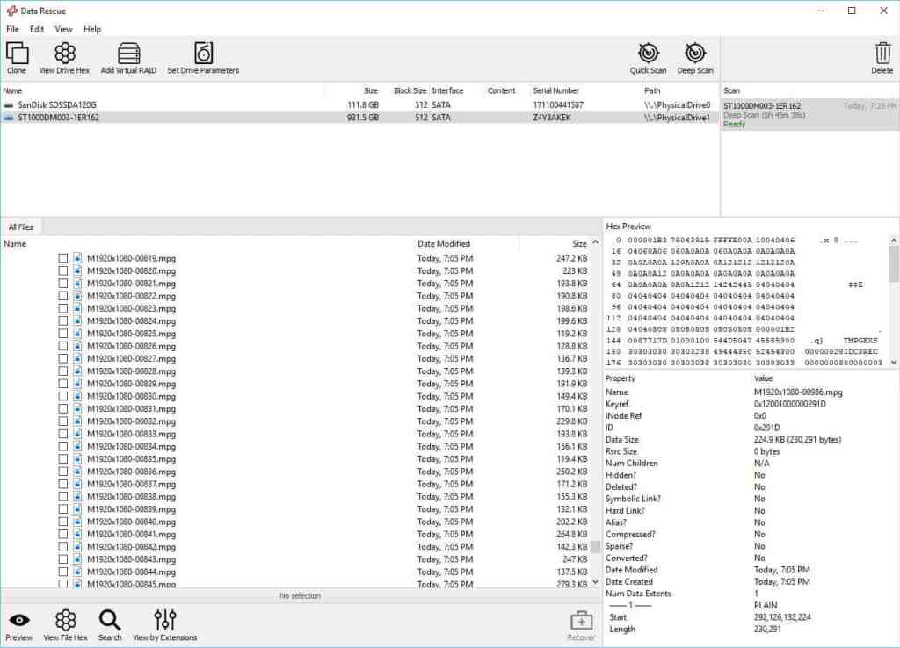Click the Recover button

581,622
